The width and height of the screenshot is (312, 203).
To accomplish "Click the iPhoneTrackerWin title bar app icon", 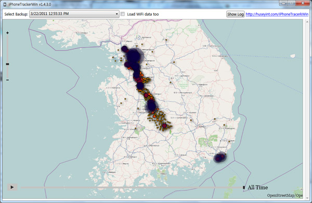I will (x=5, y=4).
